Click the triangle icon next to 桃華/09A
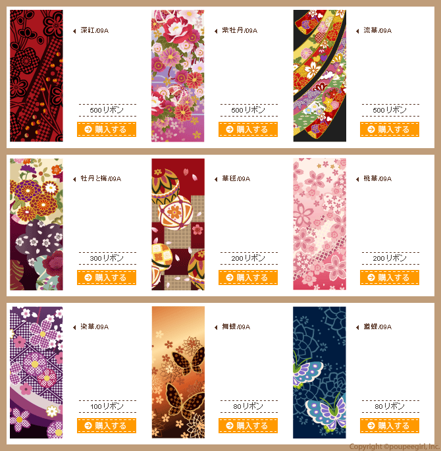441x451 pixels. 357,179
